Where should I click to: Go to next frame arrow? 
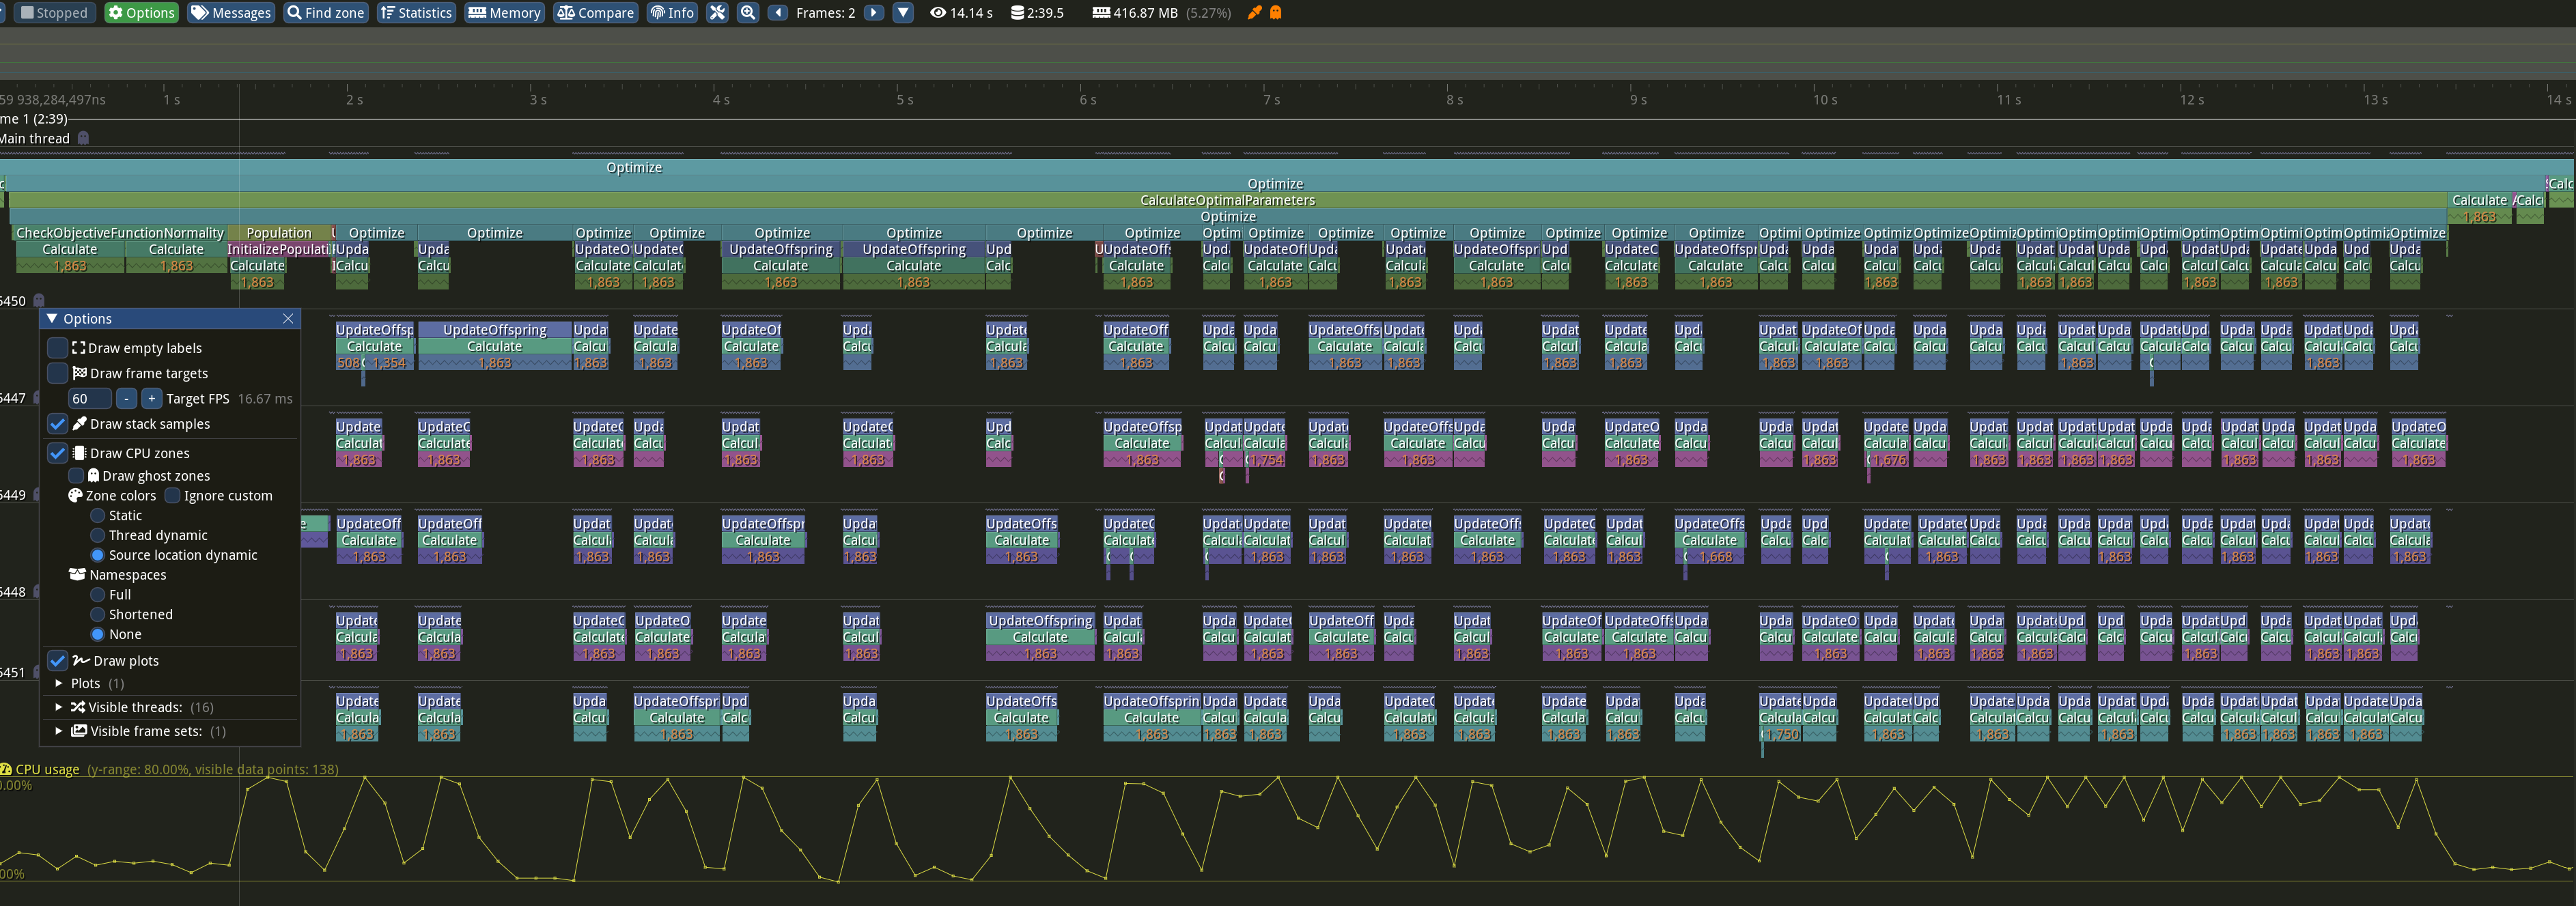(874, 13)
